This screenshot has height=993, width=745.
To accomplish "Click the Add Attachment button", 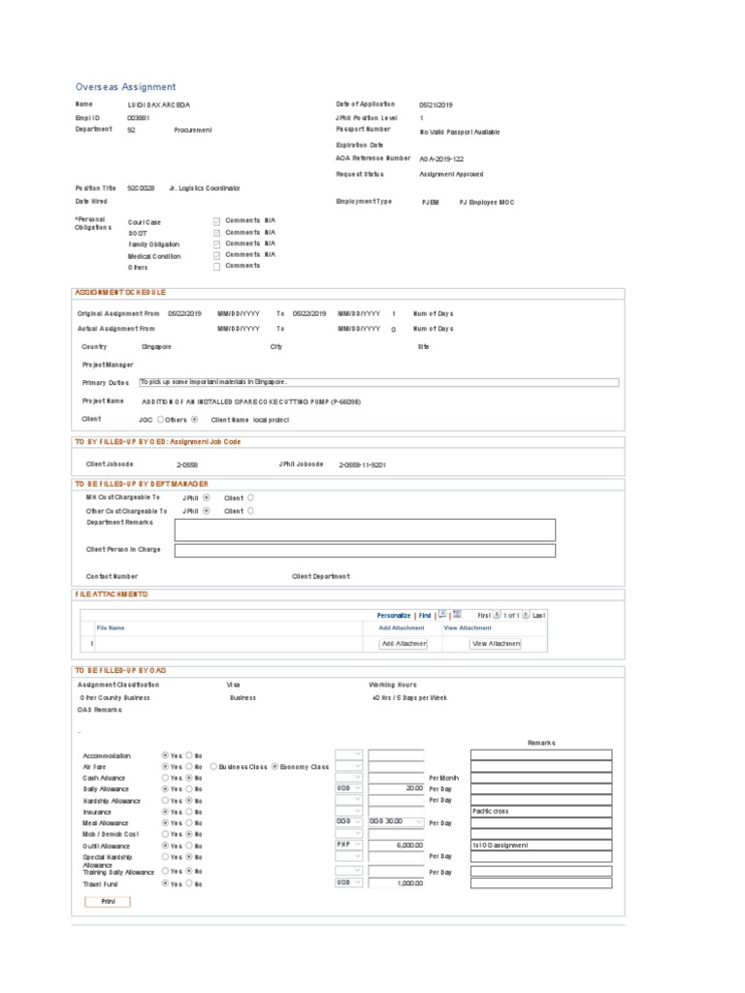I will point(404,644).
